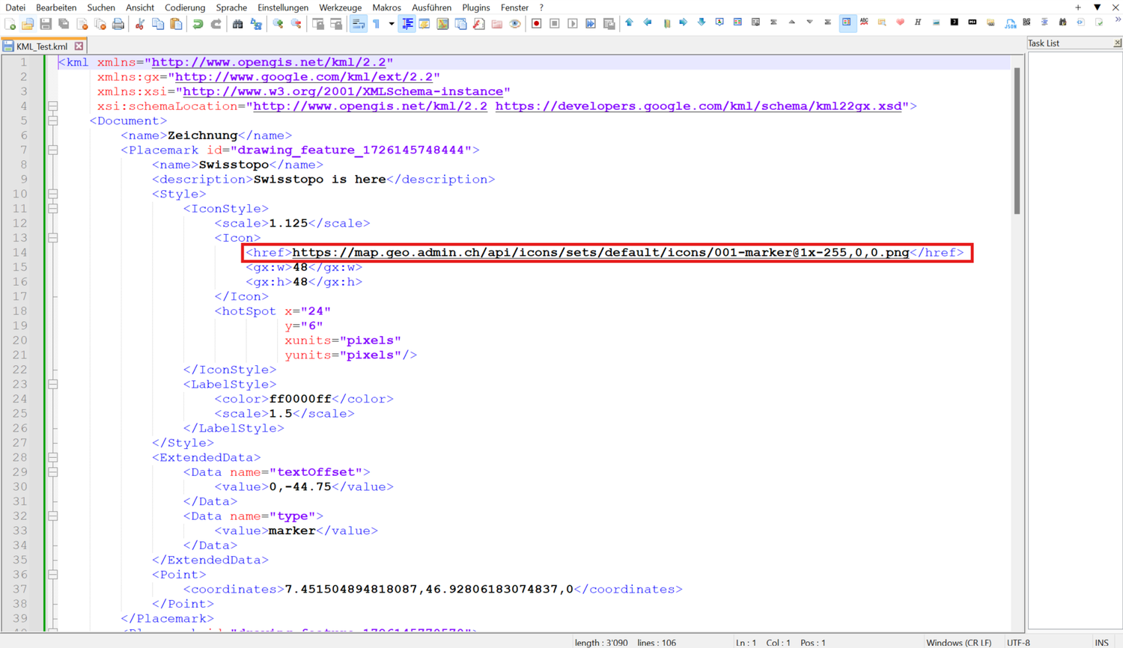Viewport: 1123px width, 648px height.
Task: Open the Codierung menu
Action: coord(185,7)
